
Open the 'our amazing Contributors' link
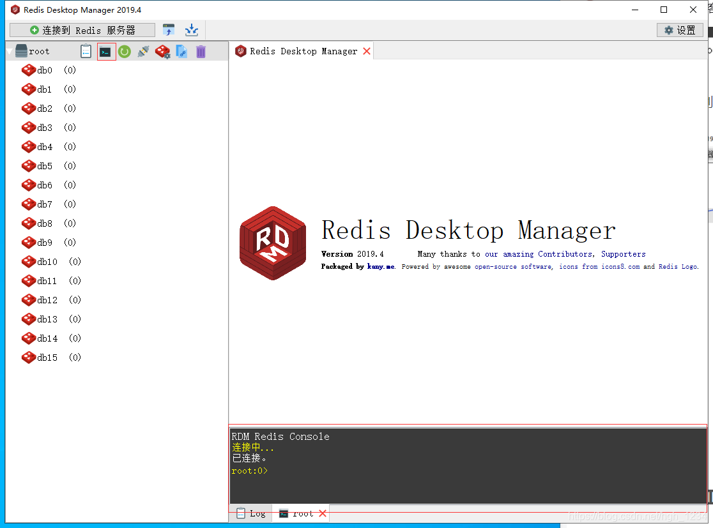coord(539,254)
